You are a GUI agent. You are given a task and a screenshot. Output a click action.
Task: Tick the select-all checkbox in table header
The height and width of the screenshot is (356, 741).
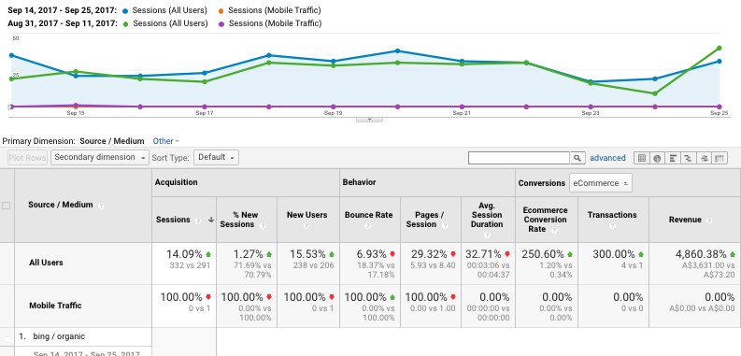click(x=7, y=206)
